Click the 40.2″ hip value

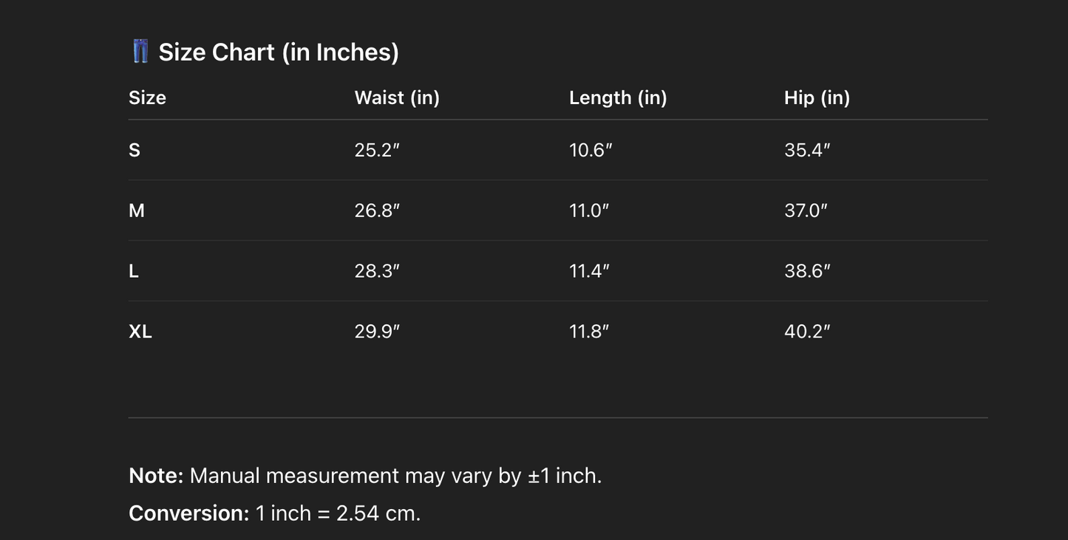coord(807,332)
